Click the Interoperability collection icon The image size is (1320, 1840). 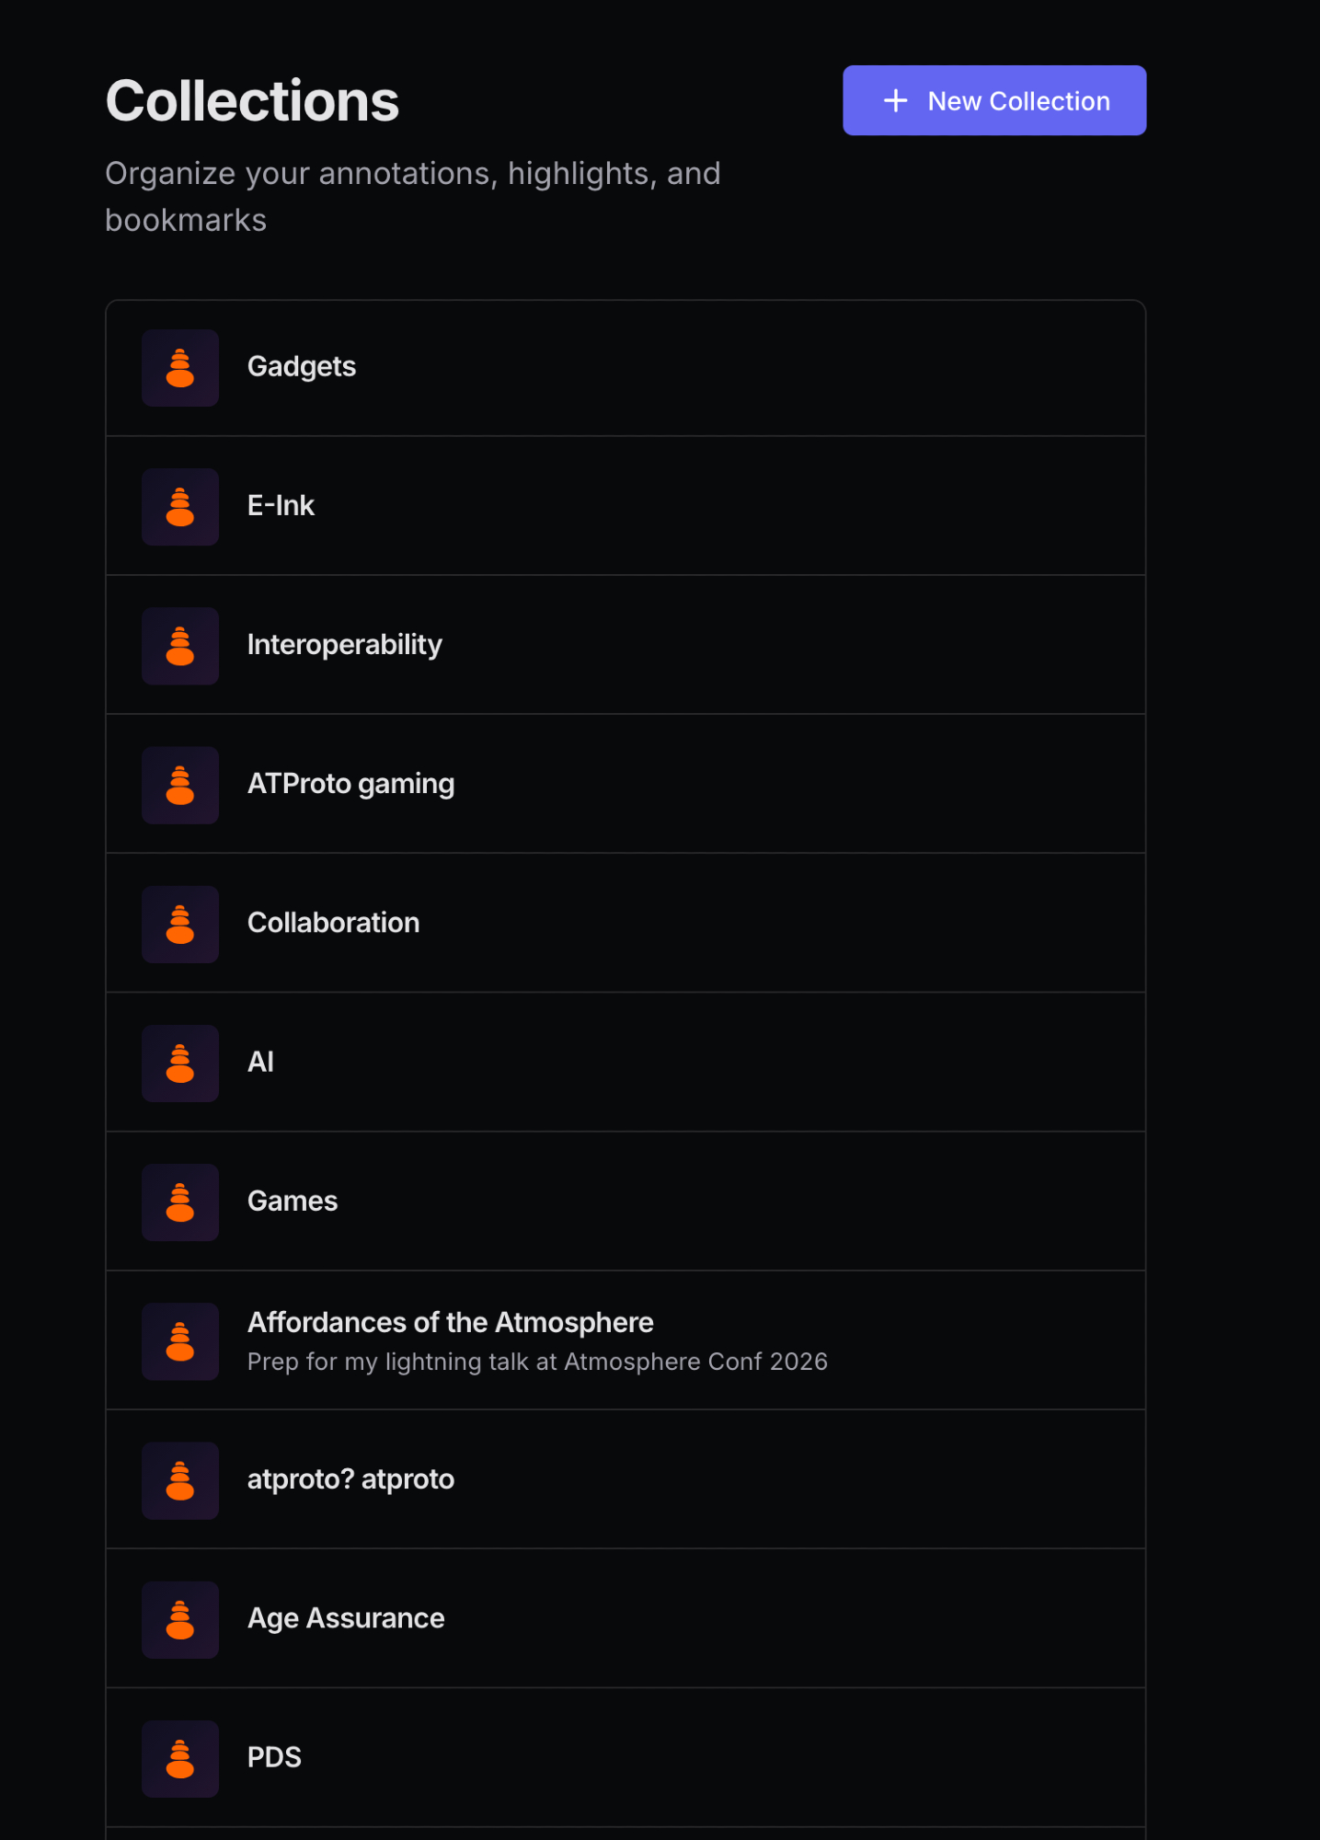180,646
